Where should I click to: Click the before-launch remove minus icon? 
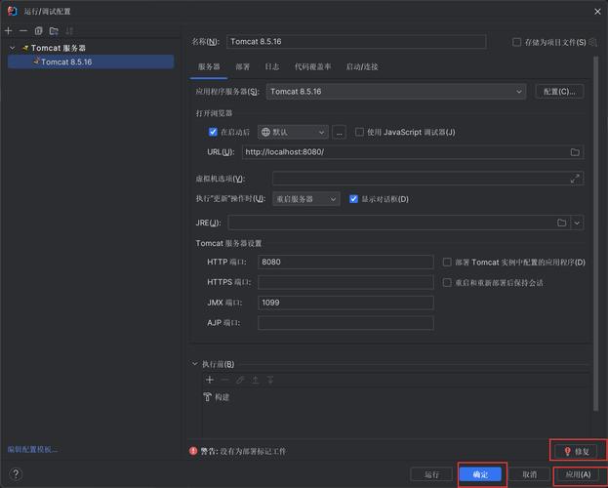[224, 380]
